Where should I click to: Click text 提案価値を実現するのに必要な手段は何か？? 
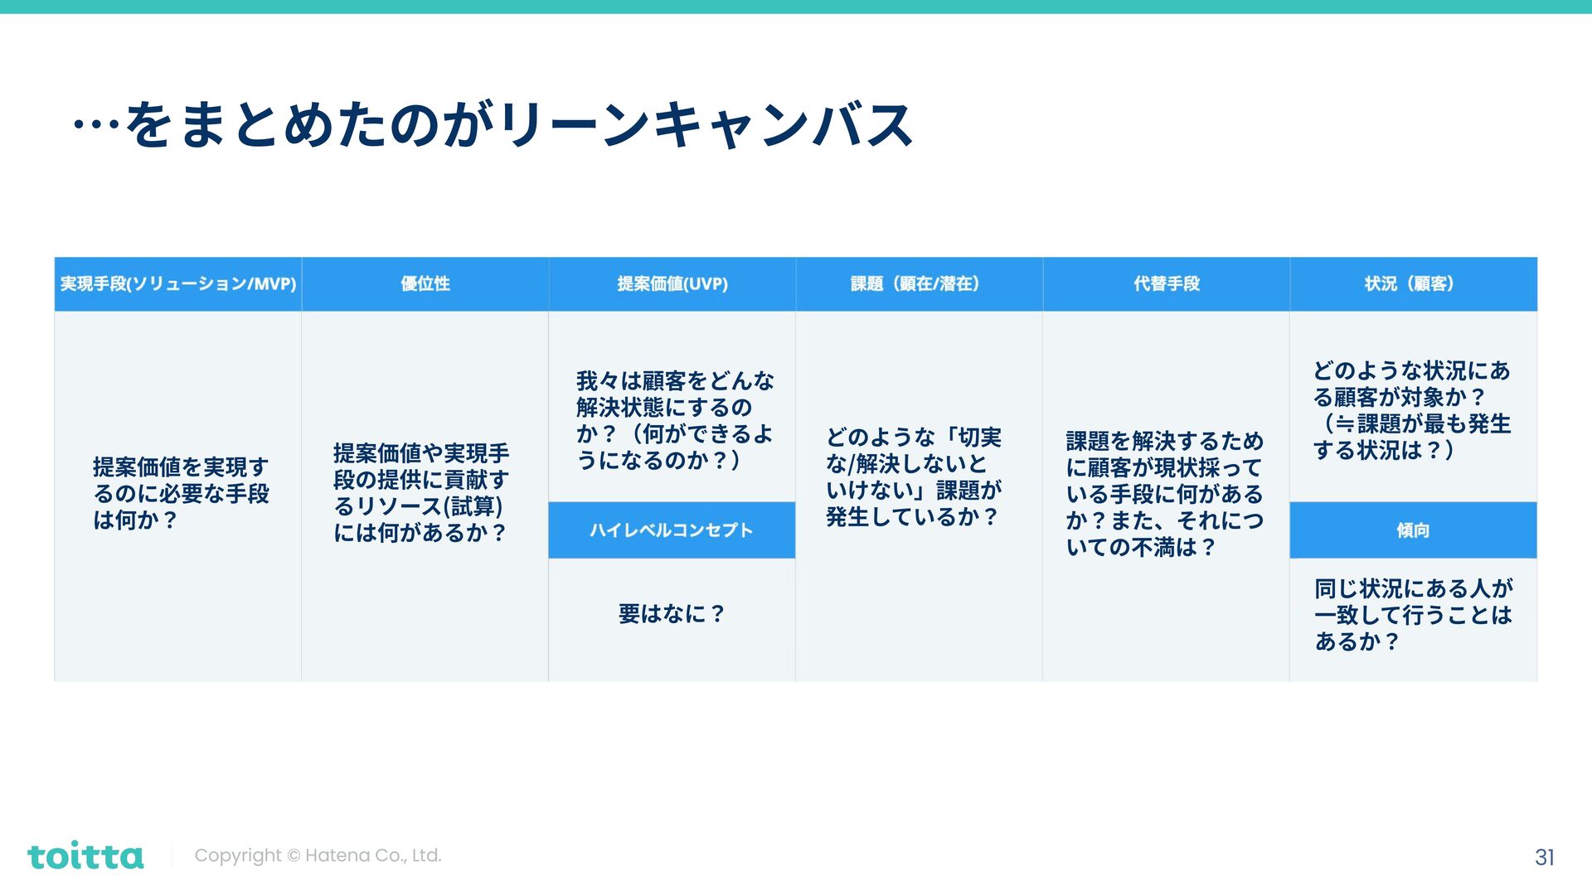pos(181,494)
